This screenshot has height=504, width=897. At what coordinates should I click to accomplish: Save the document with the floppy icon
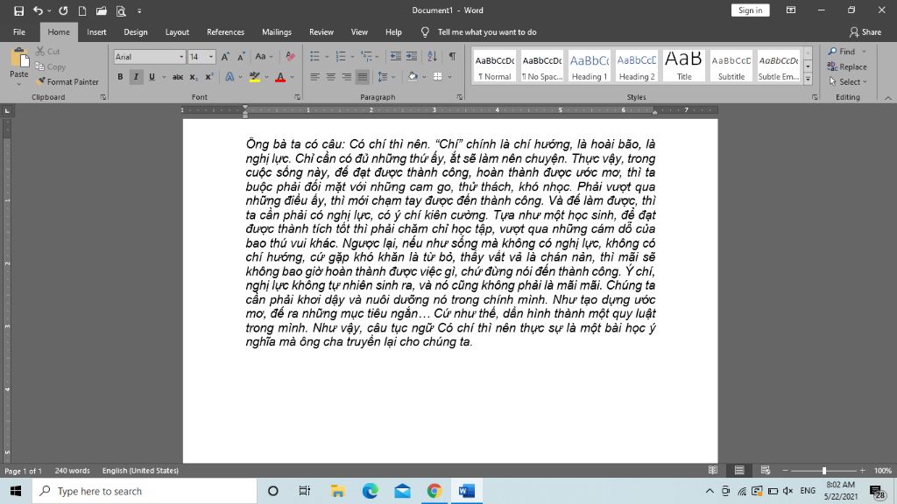(19, 10)
